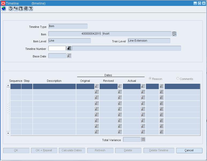Open the item comments speech bubble icon
The image size is (207, 161).
(174, 34)
